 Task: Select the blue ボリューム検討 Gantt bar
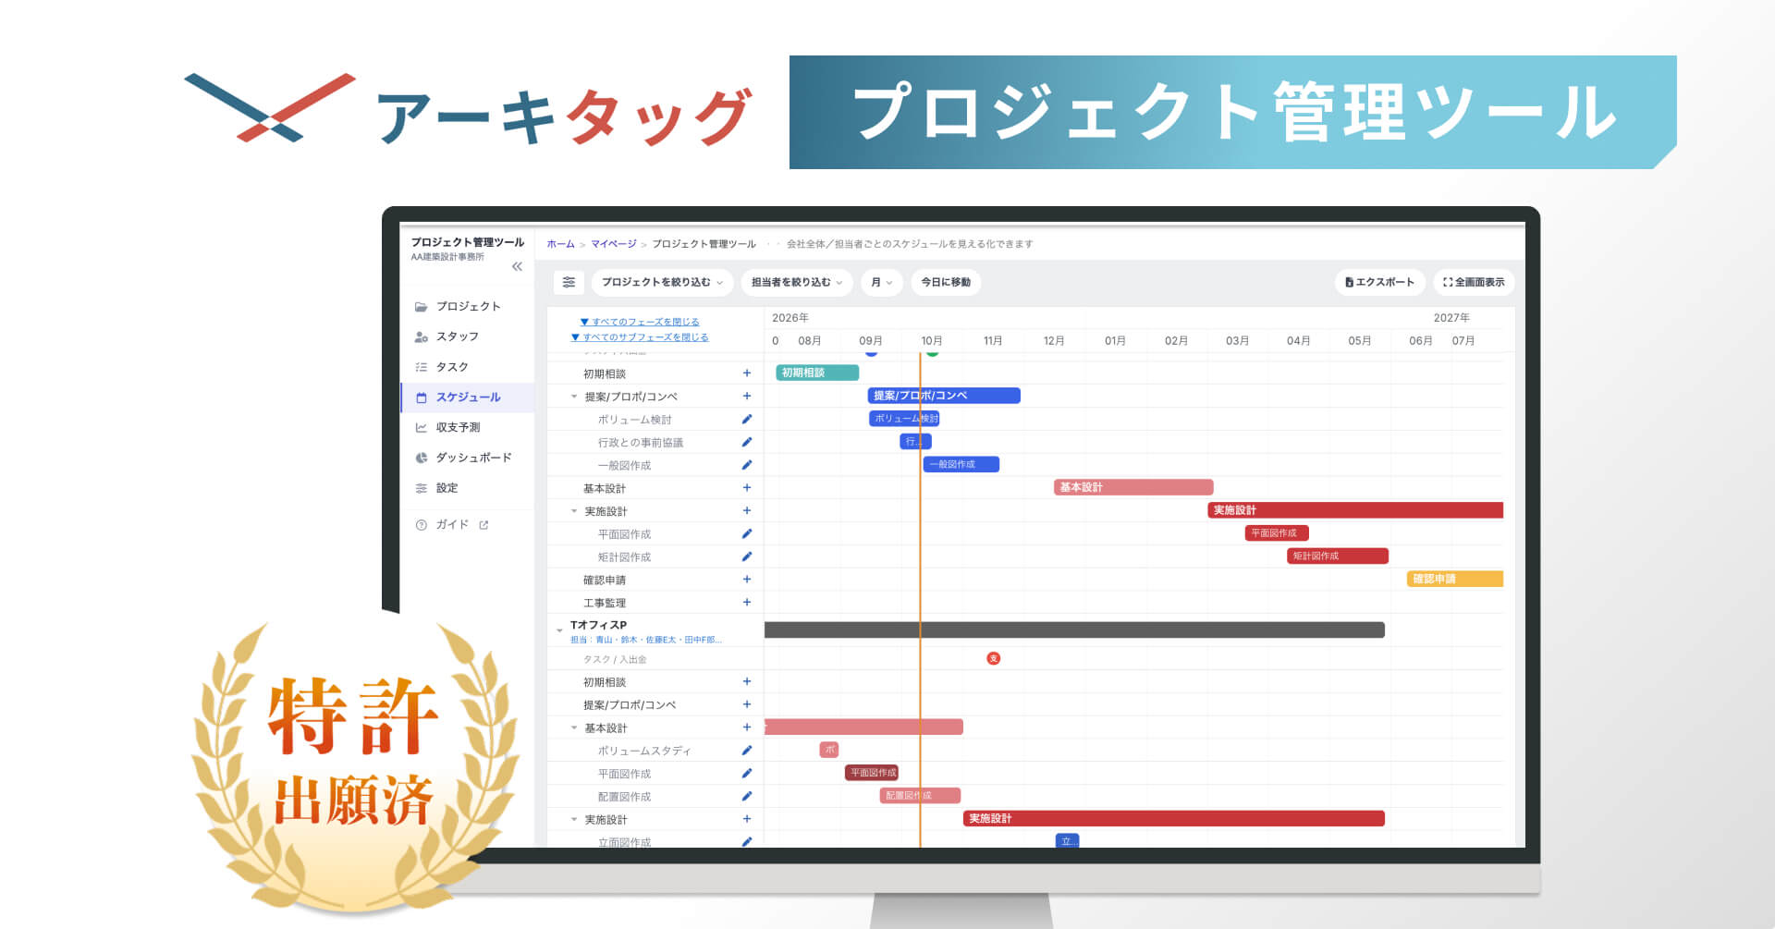(x=904, y=419)
